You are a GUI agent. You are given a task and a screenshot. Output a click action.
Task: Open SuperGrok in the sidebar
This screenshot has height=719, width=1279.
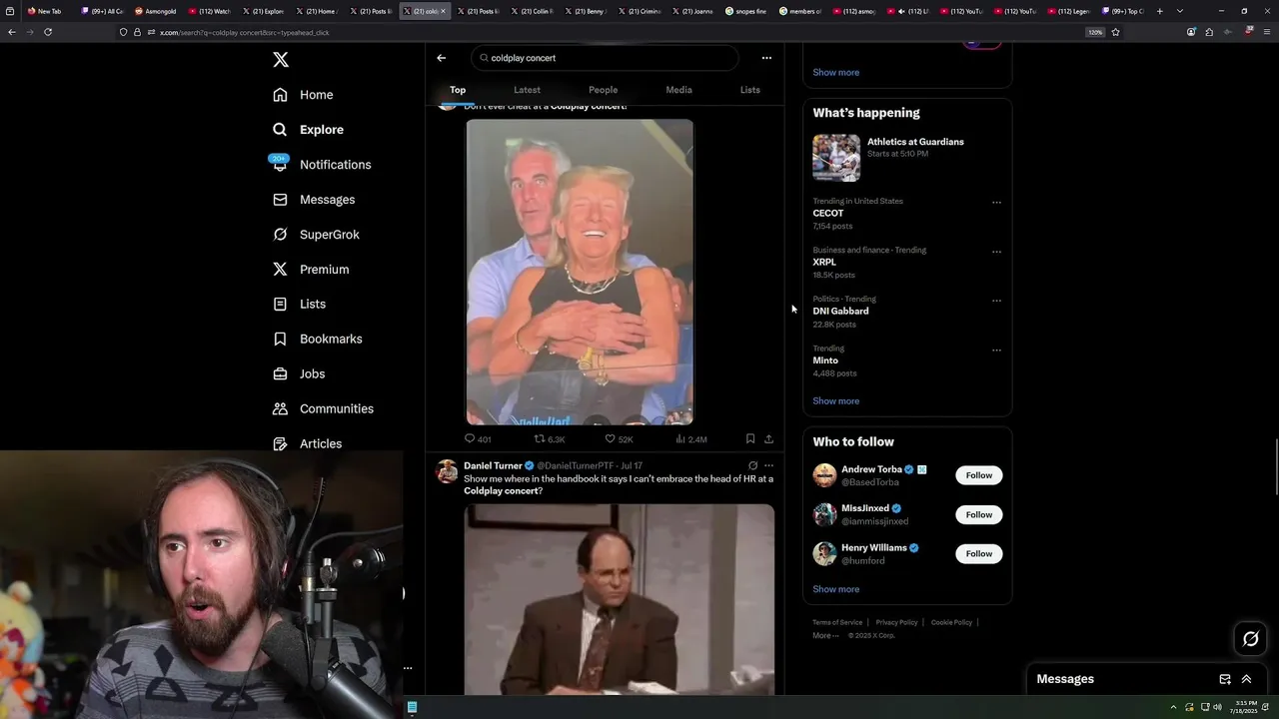point(317,235)
